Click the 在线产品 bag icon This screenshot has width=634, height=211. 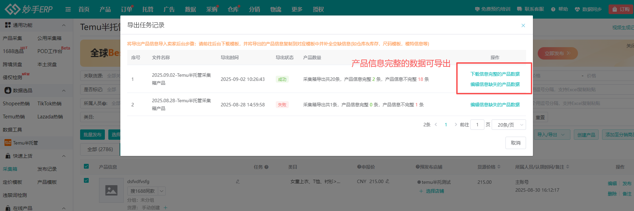(x=8, y=208)
